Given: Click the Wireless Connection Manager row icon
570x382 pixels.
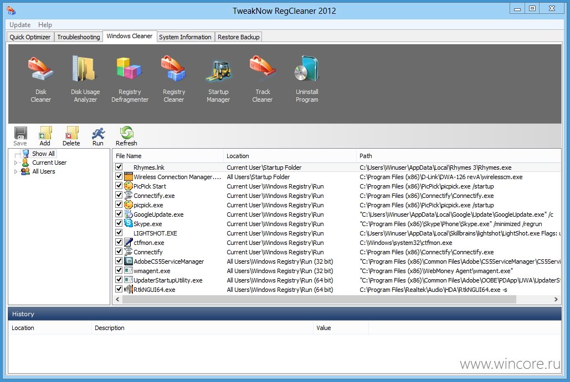Looking at the screenshot, I should 129,177.
